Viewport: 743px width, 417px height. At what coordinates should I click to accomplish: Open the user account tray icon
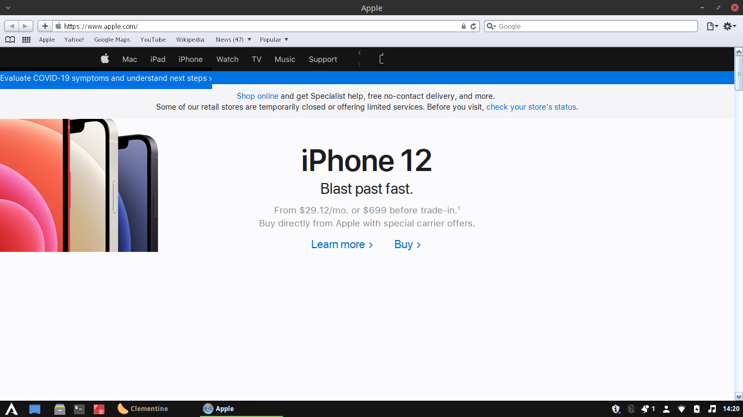pyautogui.click(x=666, y=409)
